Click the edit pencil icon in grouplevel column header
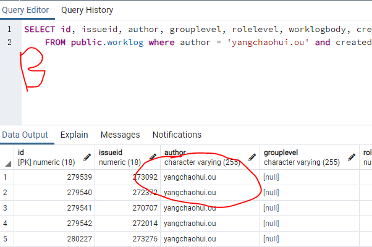This screenshot has height=247, width=372. pos(352,157)
